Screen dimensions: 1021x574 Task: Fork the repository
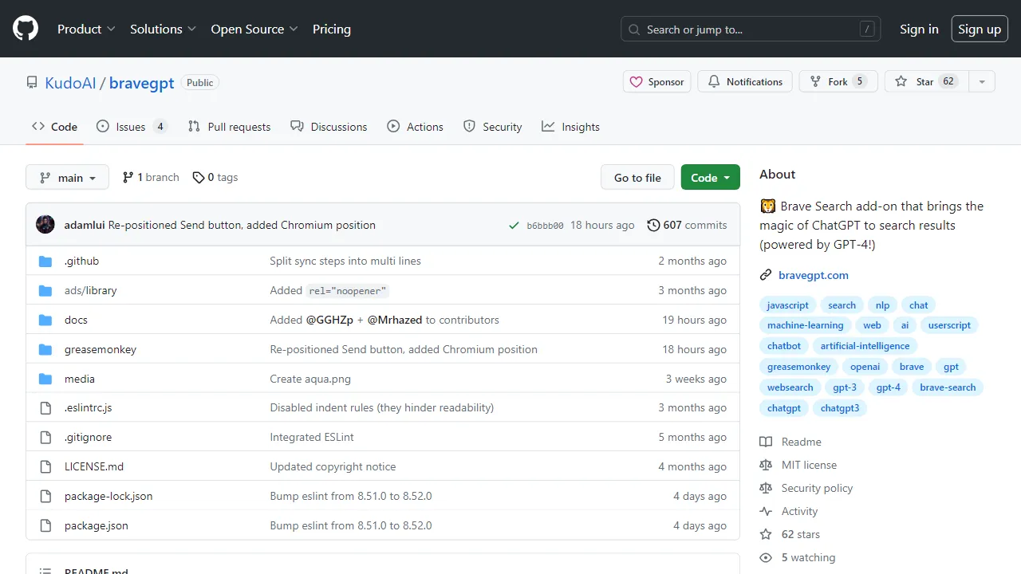pyautogui.click(x=838, y=81)
